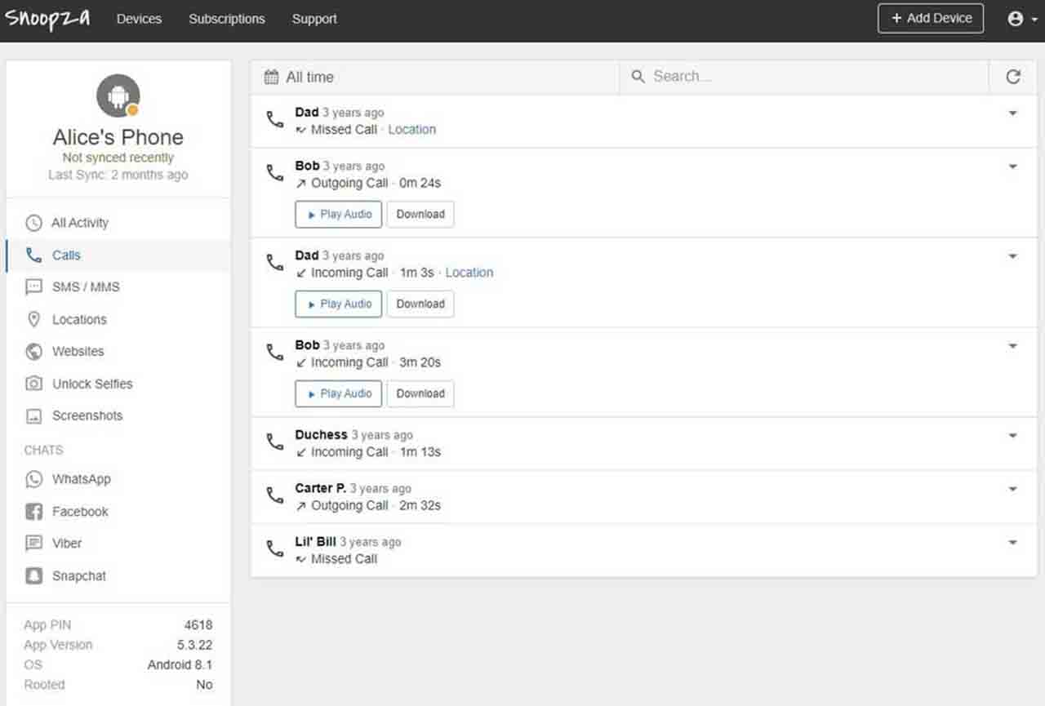Click the WhatsApp chat icon in sidebar
The height and width of the screenshot is (706, 1045).
[33, 479]
